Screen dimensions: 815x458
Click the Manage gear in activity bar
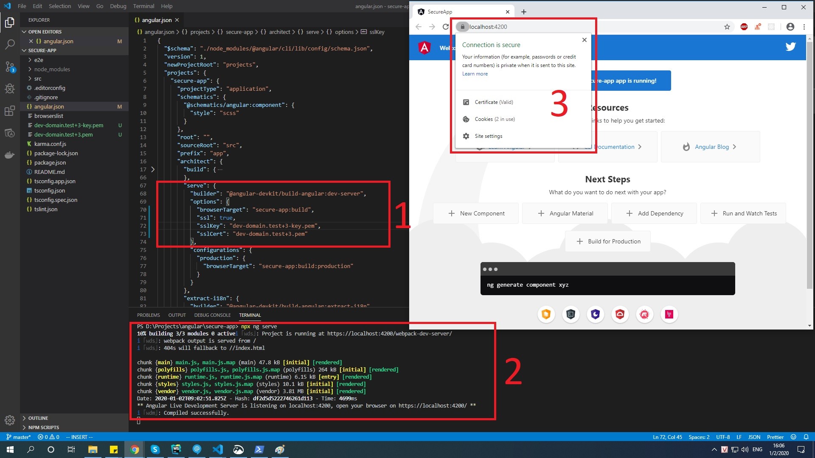(x=10, y=420)
